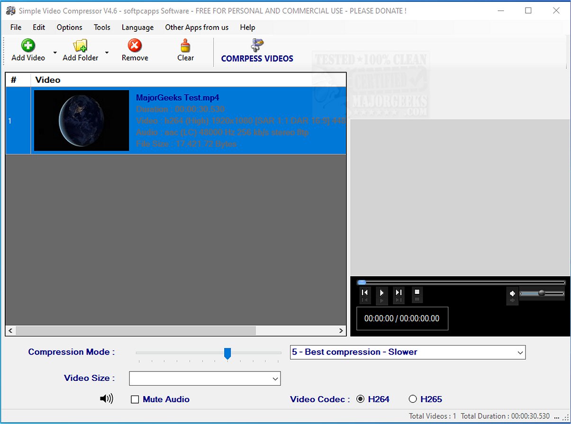This screenshot has width=571, height=424.
Task: Click the Add Folder toolbar icon
Action: click(x=80, y=46)
